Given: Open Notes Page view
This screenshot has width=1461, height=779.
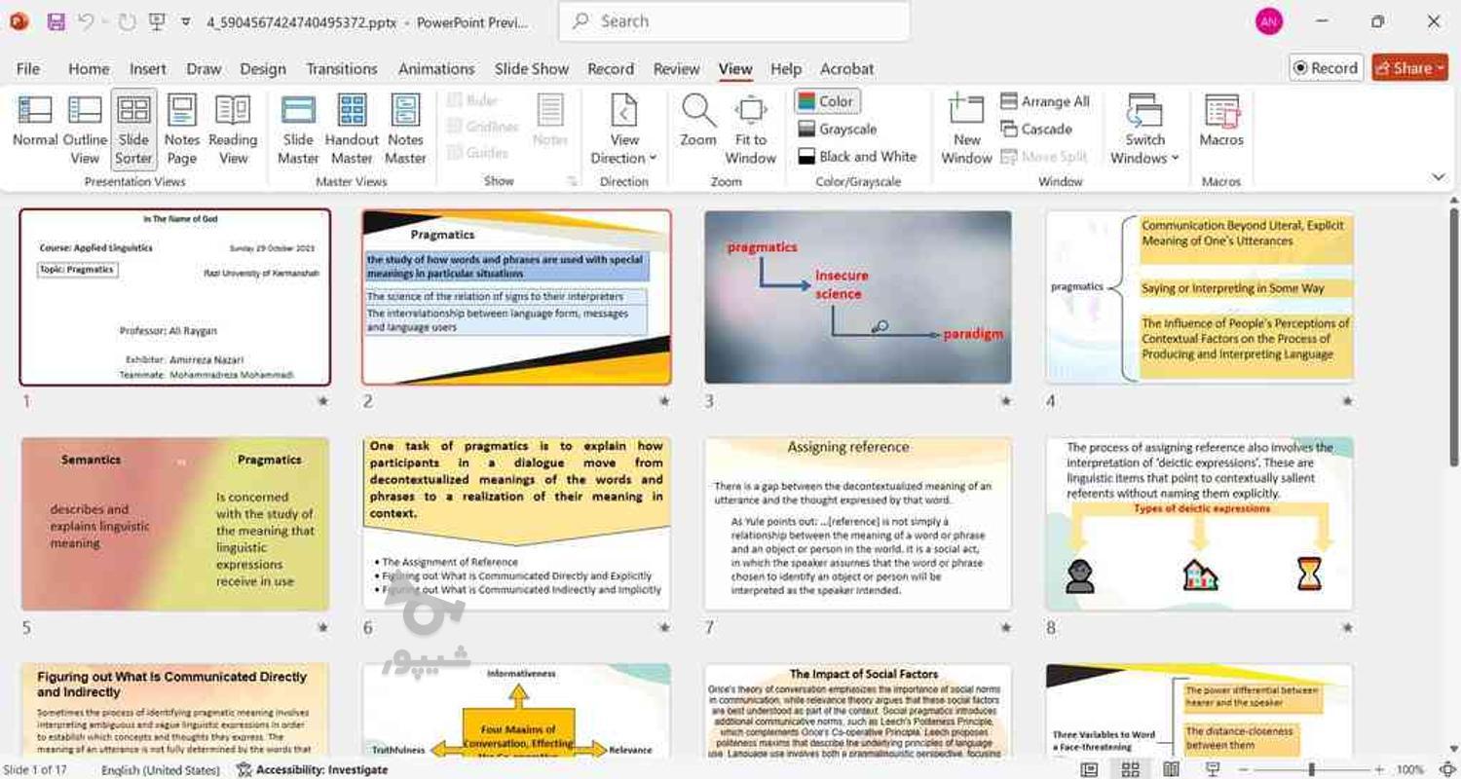Looking at the screenshot, I should pyautogui.click(x=182, y=130).
